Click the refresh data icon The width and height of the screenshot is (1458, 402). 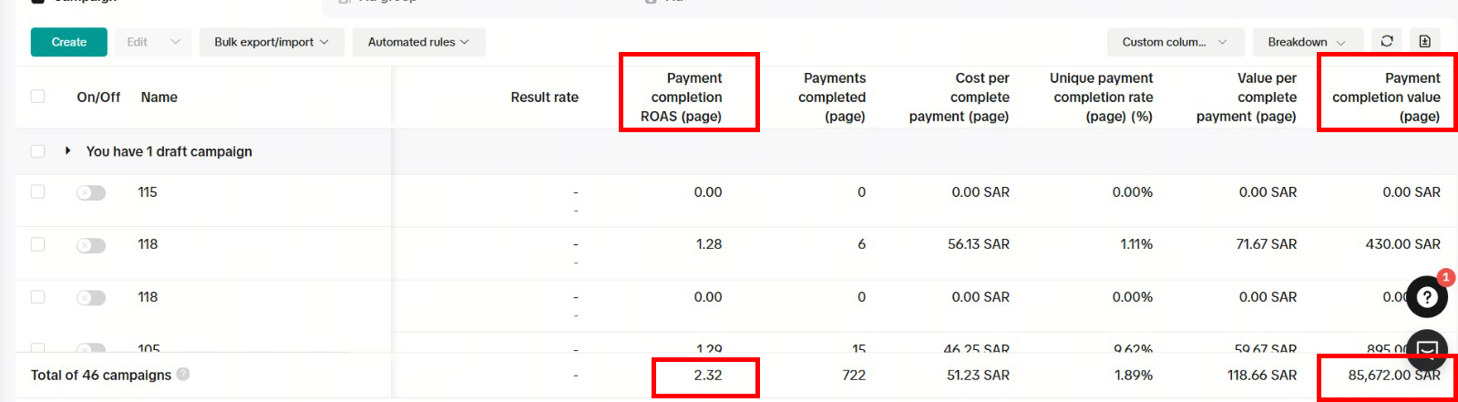tap(1387, 41)
